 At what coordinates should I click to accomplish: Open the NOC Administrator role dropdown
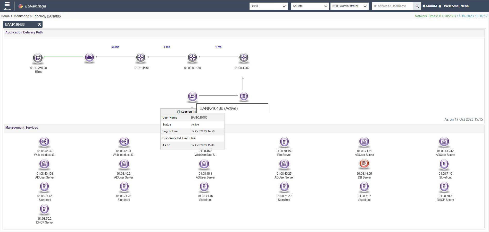[349, 6]
